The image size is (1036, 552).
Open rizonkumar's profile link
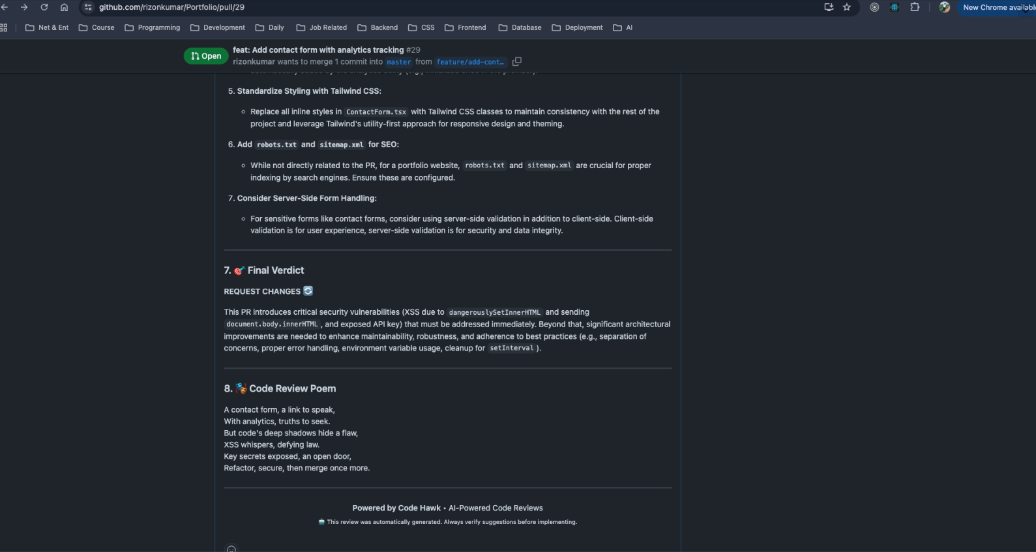coord(254,62)
